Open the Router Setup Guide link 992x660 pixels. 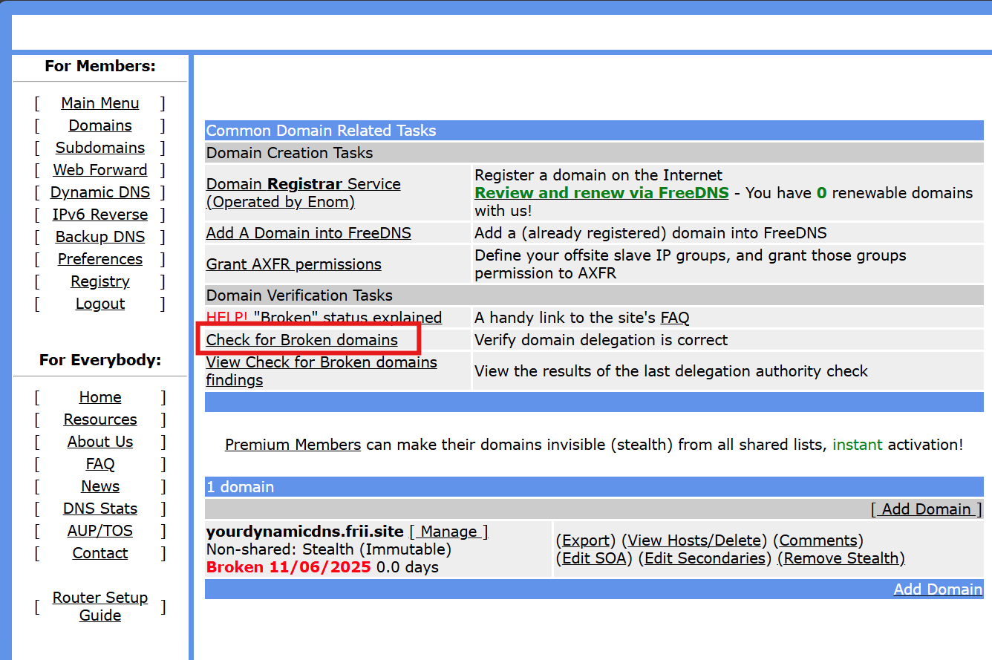(100, 607)
